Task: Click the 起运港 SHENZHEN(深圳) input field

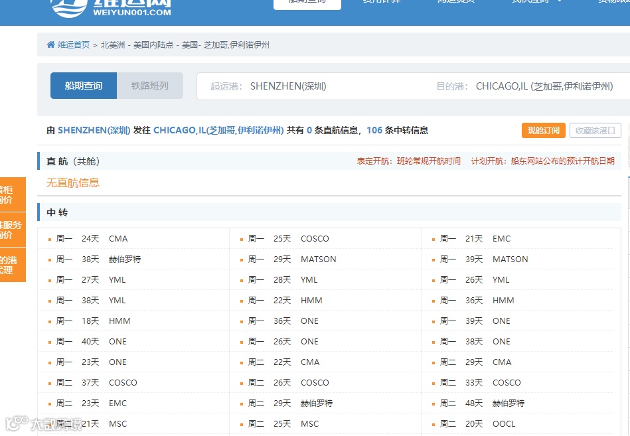Action: pyautogui.click(x=313, y=86)
